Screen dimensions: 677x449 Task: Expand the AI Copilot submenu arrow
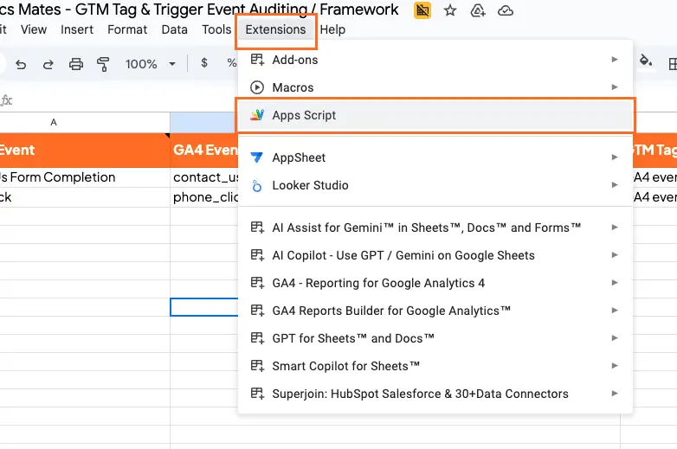[x=615, y=255]
